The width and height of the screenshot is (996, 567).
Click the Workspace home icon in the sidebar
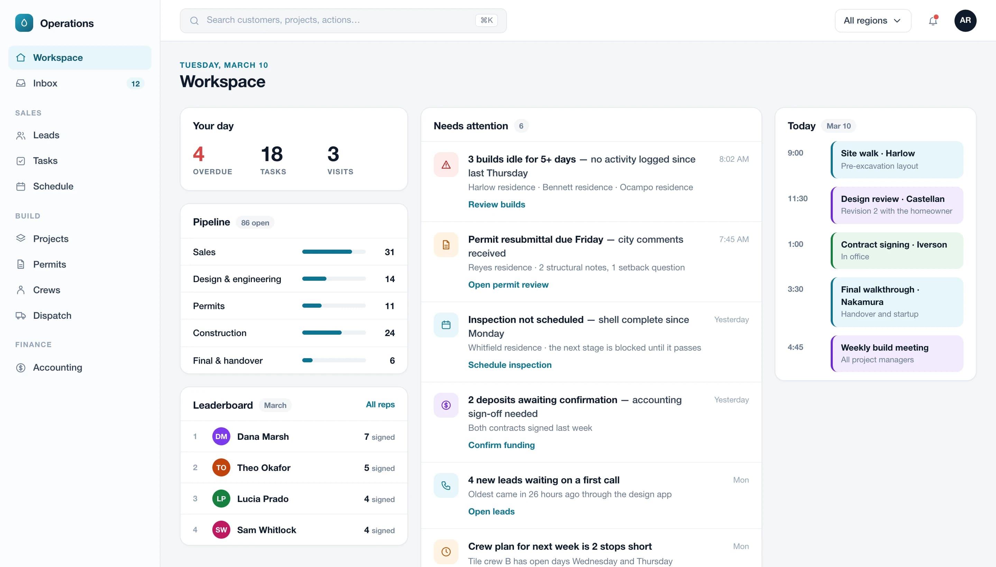21,58
